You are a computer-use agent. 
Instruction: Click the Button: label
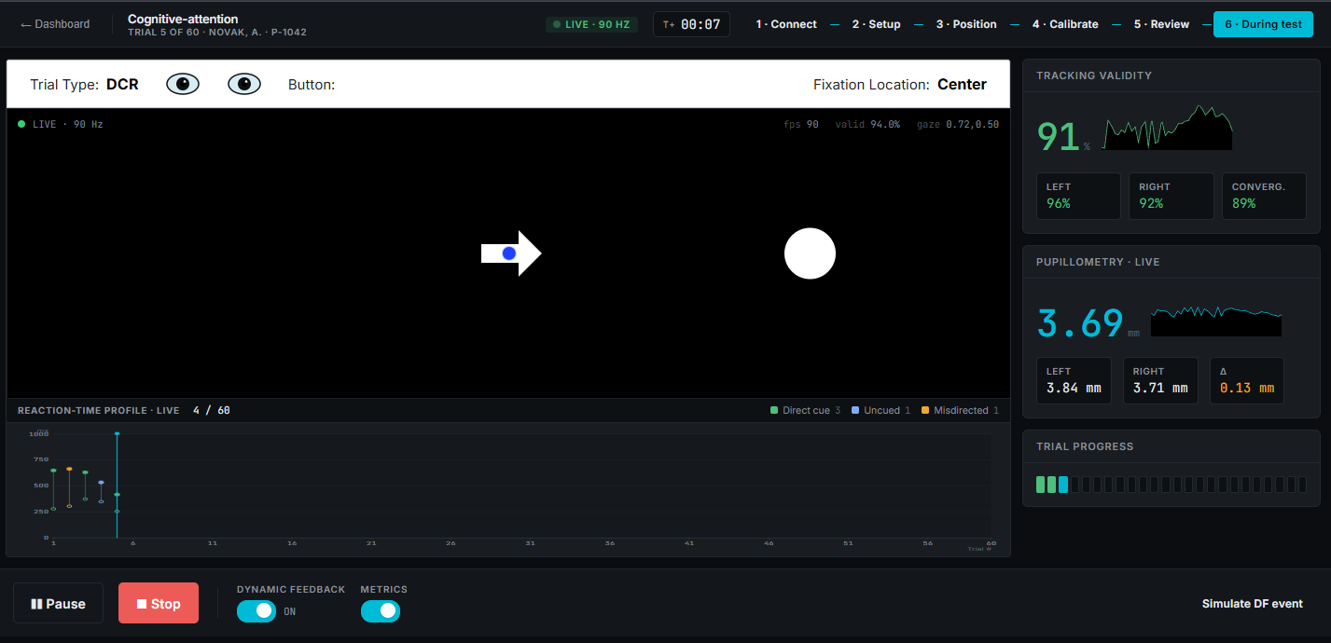[312, 84]
